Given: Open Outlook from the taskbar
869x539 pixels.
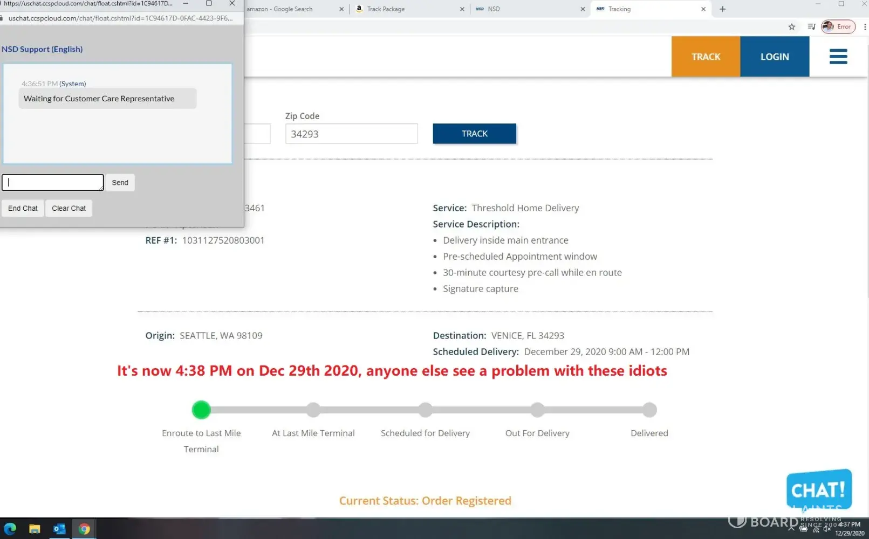Looking at the screenshot, I should click(x=59, y=529).
